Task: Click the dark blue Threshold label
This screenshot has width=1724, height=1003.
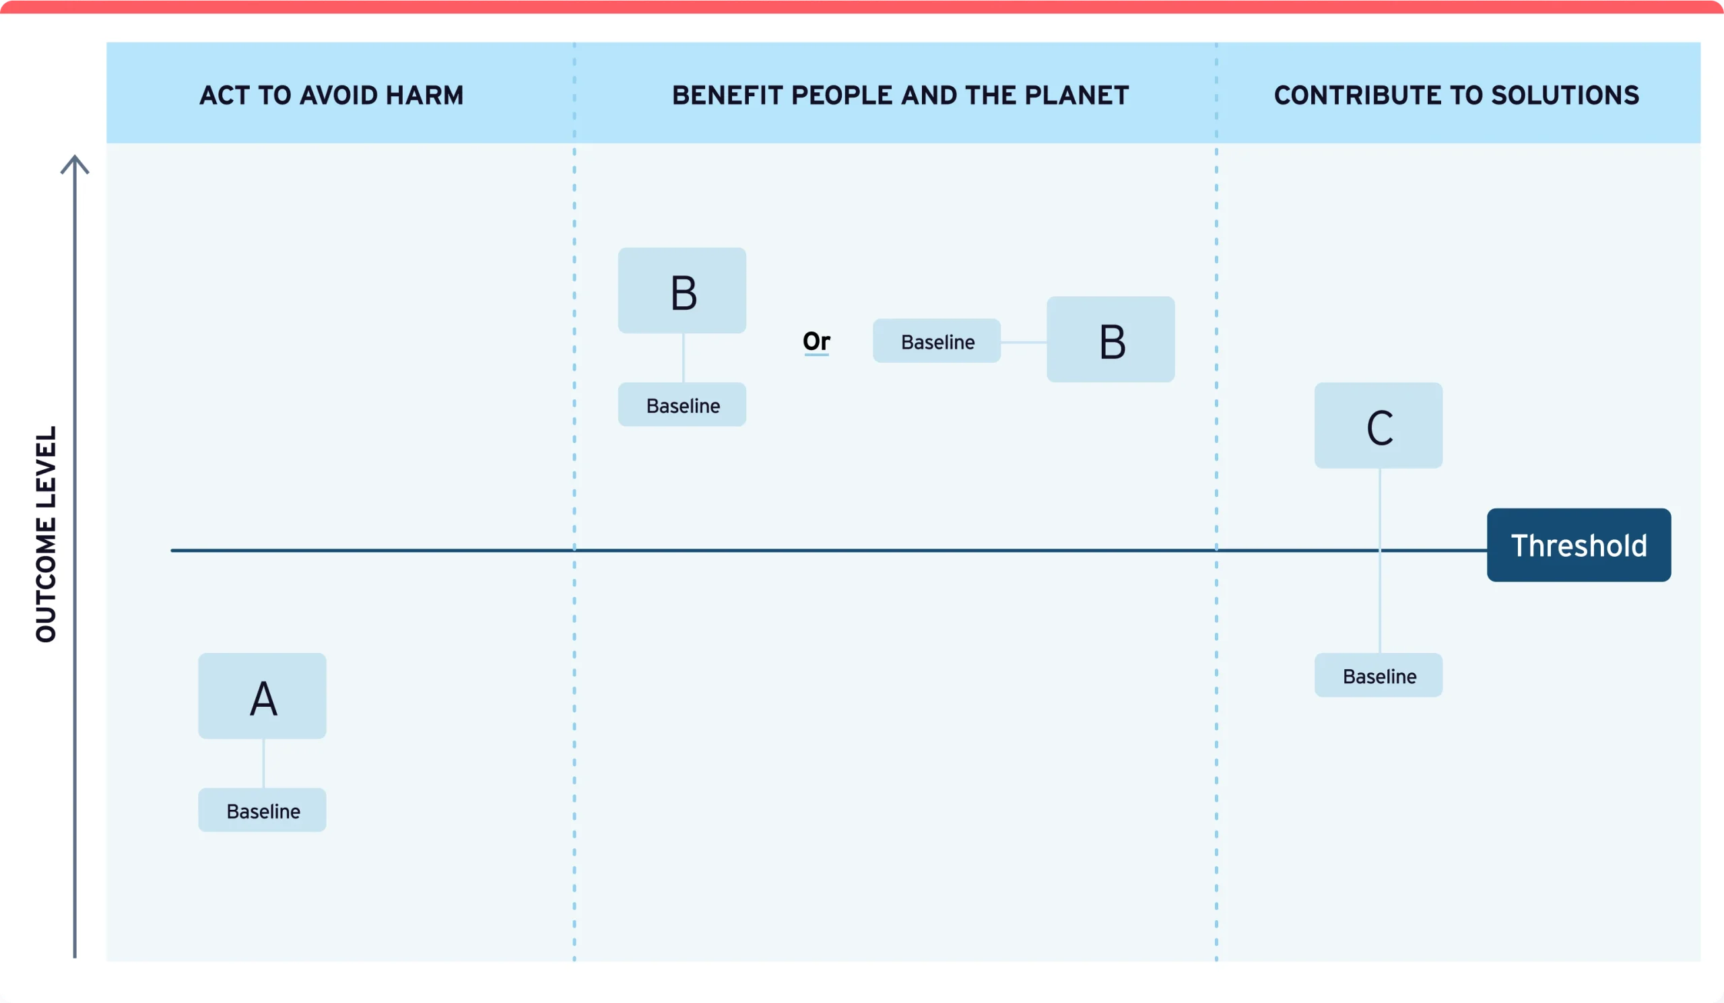Action: 1579,545
